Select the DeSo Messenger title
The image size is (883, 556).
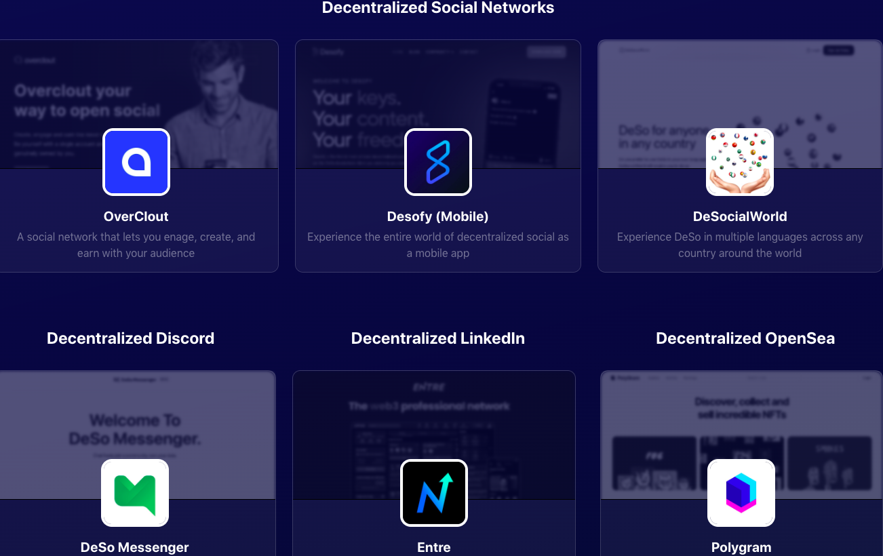coord(135,547)
